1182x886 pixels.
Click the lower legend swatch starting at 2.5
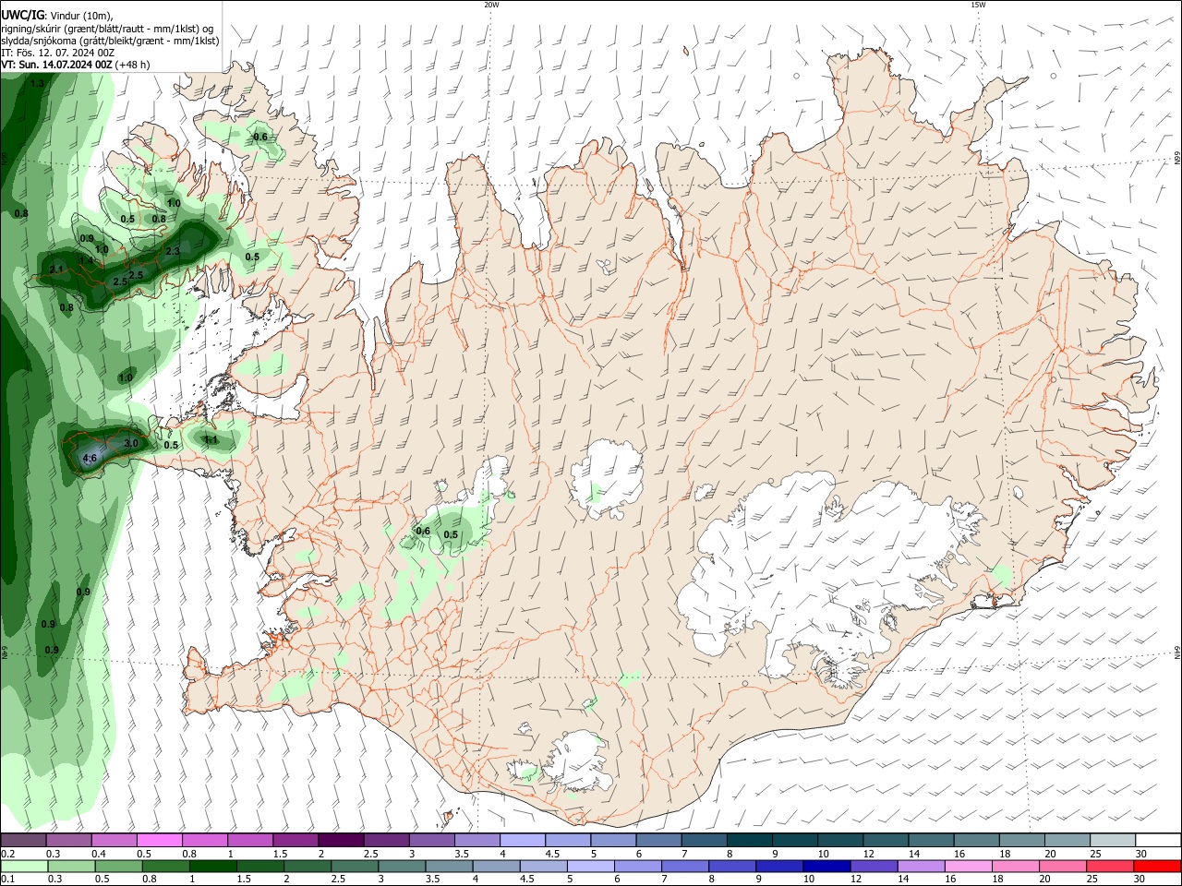tap(355, 866)
